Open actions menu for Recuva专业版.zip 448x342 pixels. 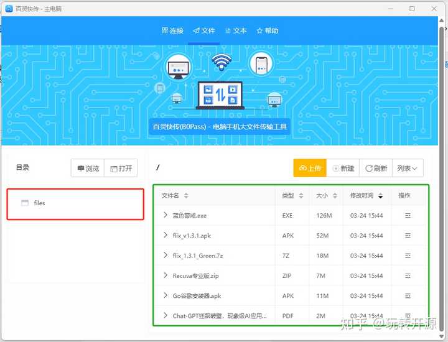408,275
